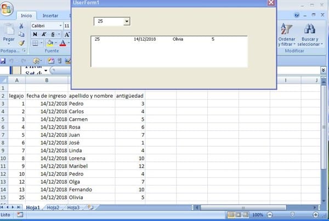This screenshot has width=329, height=221.
Task: Click the 'antigüedad' header cell
Action: tap(130, 96)
